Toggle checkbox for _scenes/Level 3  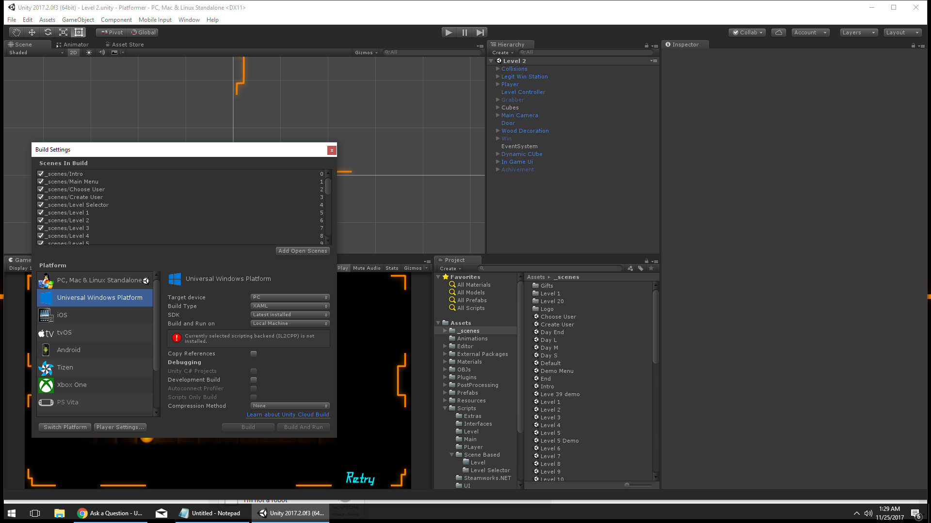click(41, 227)
